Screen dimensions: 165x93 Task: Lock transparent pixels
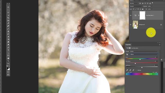134,9
